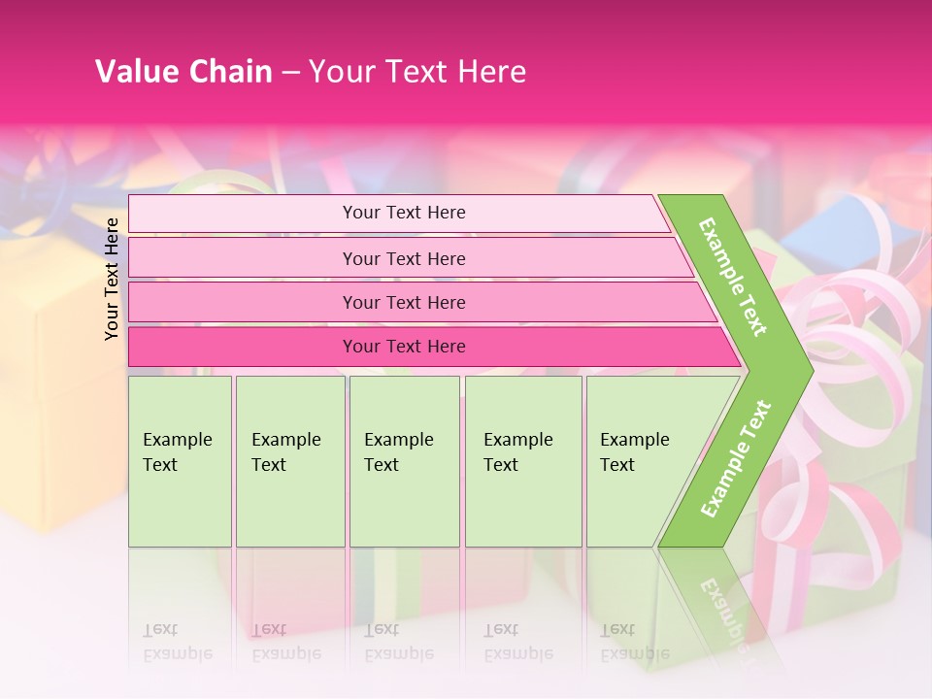Click the upper half of the green chevron arrow
Viewport: 932px width, 699px height.
735,277
